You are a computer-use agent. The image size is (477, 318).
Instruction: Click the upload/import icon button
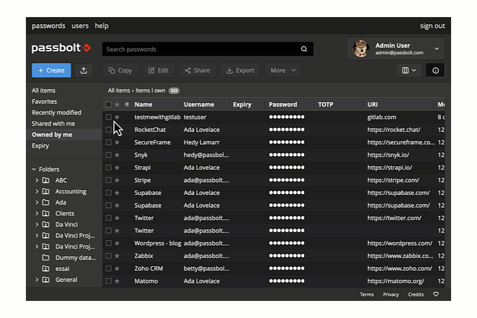[84, 70]
